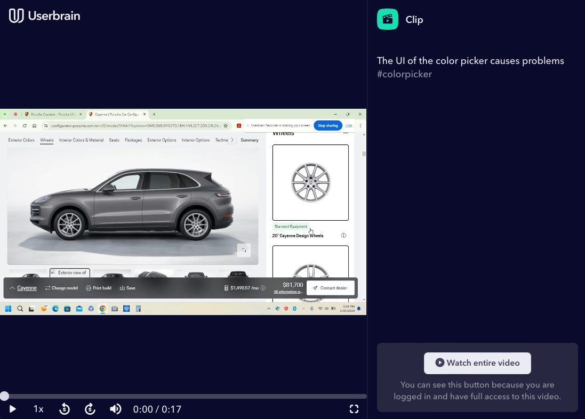Open the 1x playback speed selector
The height and width of the screenshot is (419, 585).
38,409
